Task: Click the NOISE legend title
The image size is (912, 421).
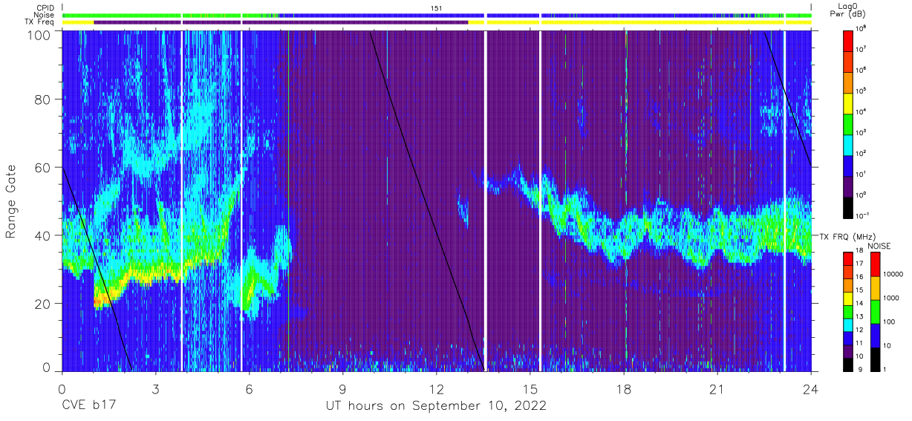Action: (x=880, y=246)
